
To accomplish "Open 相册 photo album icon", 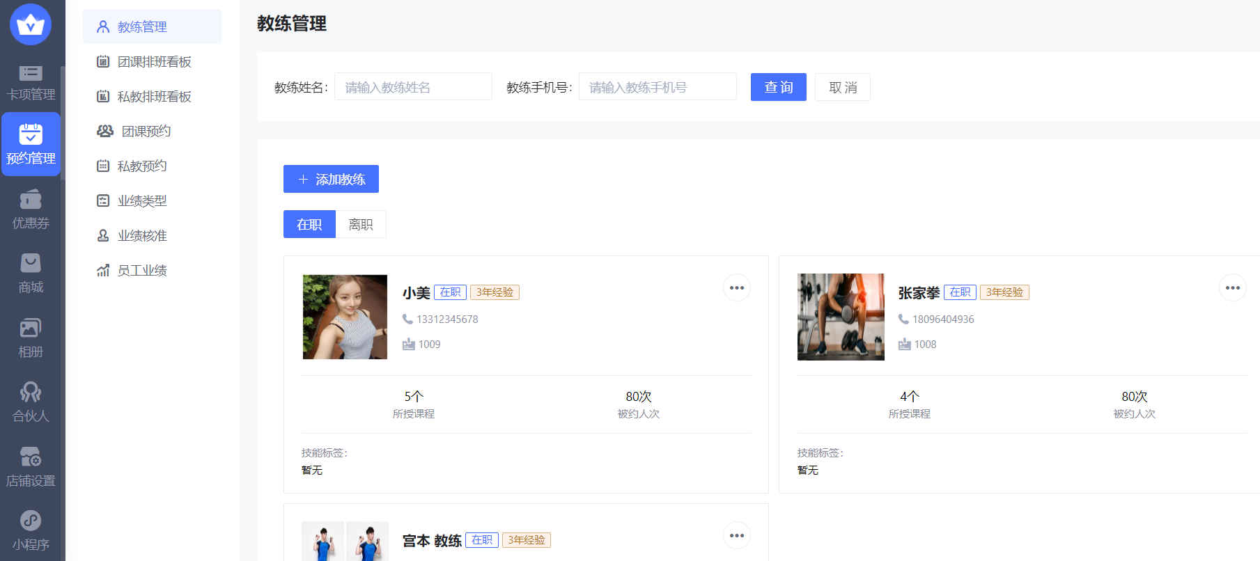I will tap(31, 328).
